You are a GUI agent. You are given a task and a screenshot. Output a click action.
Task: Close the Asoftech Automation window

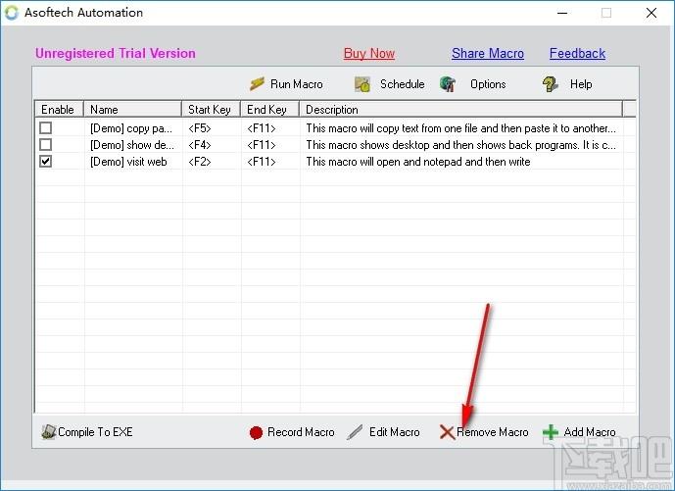point(651,13)
